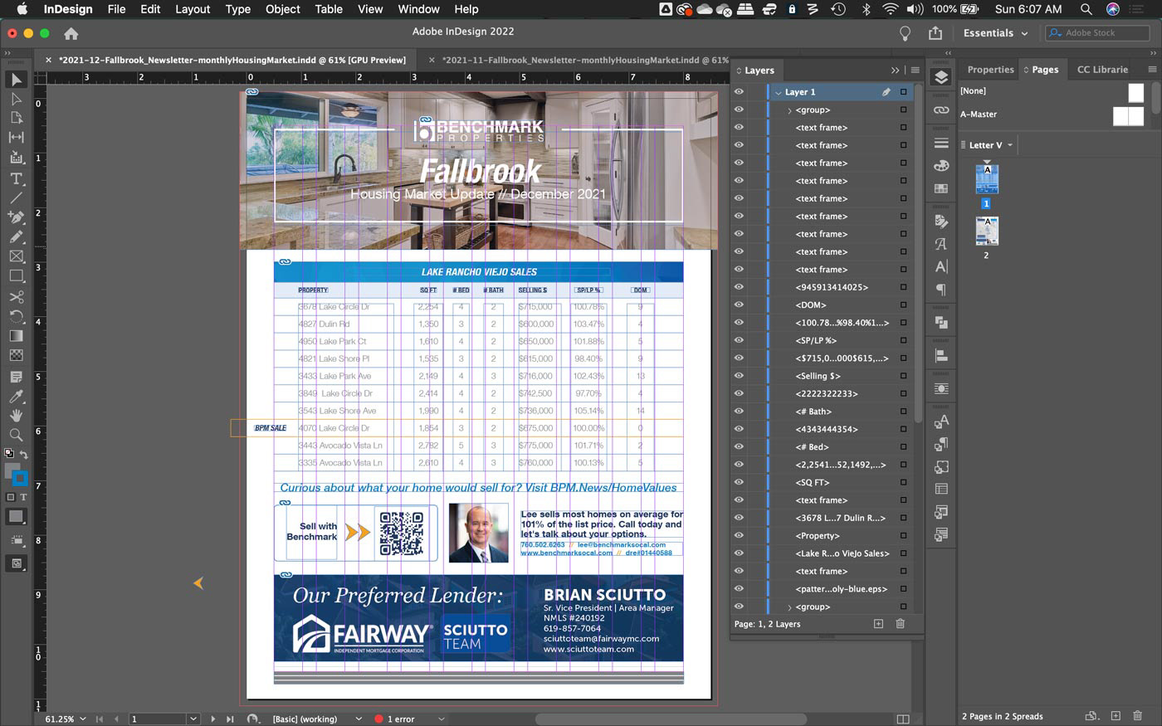This screenshot has height=726, width=1162.
Task: Select the Hand tool
Action: (17, 415)
